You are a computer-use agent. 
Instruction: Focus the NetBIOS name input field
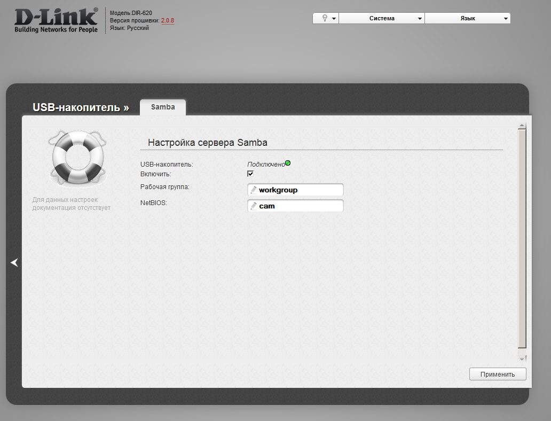(299, 206)
